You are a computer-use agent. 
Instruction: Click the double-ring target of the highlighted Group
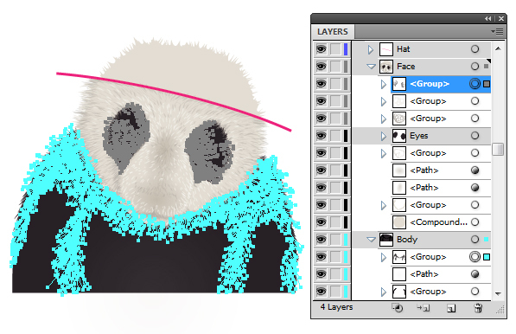475,84
